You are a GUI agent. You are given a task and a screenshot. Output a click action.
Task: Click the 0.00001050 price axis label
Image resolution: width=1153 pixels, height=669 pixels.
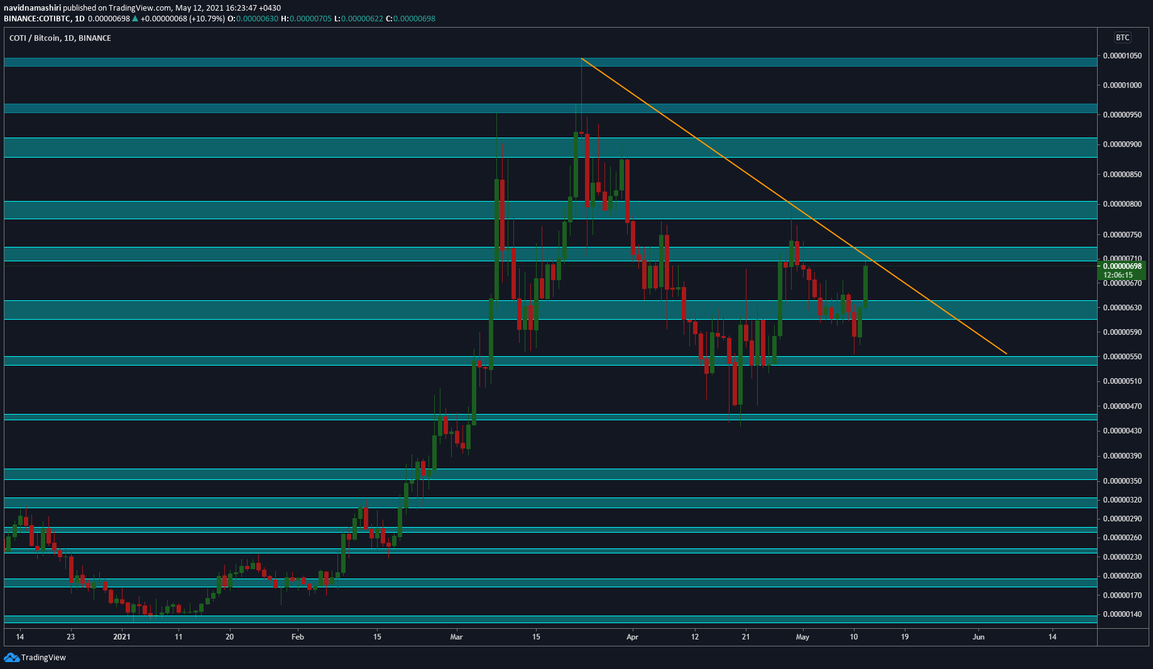tap(1122, 56)
